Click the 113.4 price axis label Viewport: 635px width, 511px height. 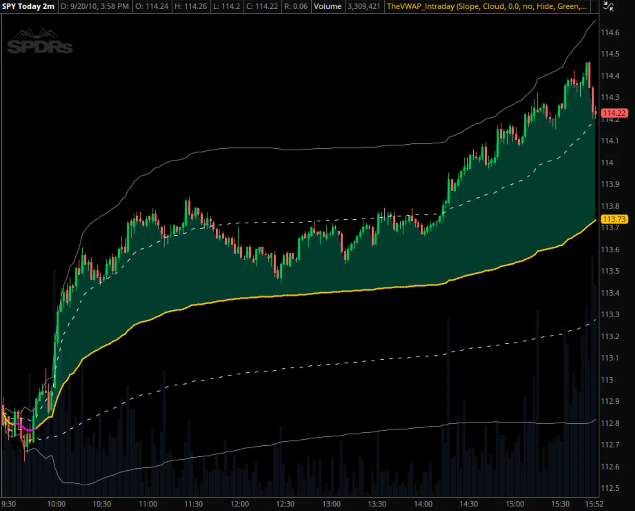click(x=610, y=293)
